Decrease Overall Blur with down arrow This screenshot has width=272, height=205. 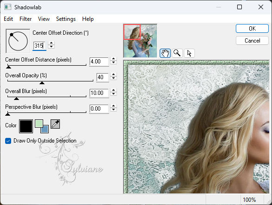[x=113, y=94]
